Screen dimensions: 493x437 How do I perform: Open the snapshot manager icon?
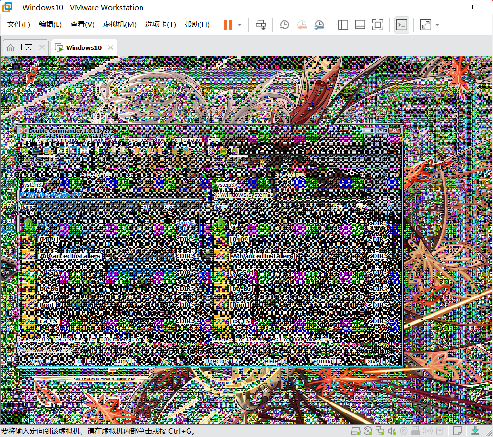[319, 24]
